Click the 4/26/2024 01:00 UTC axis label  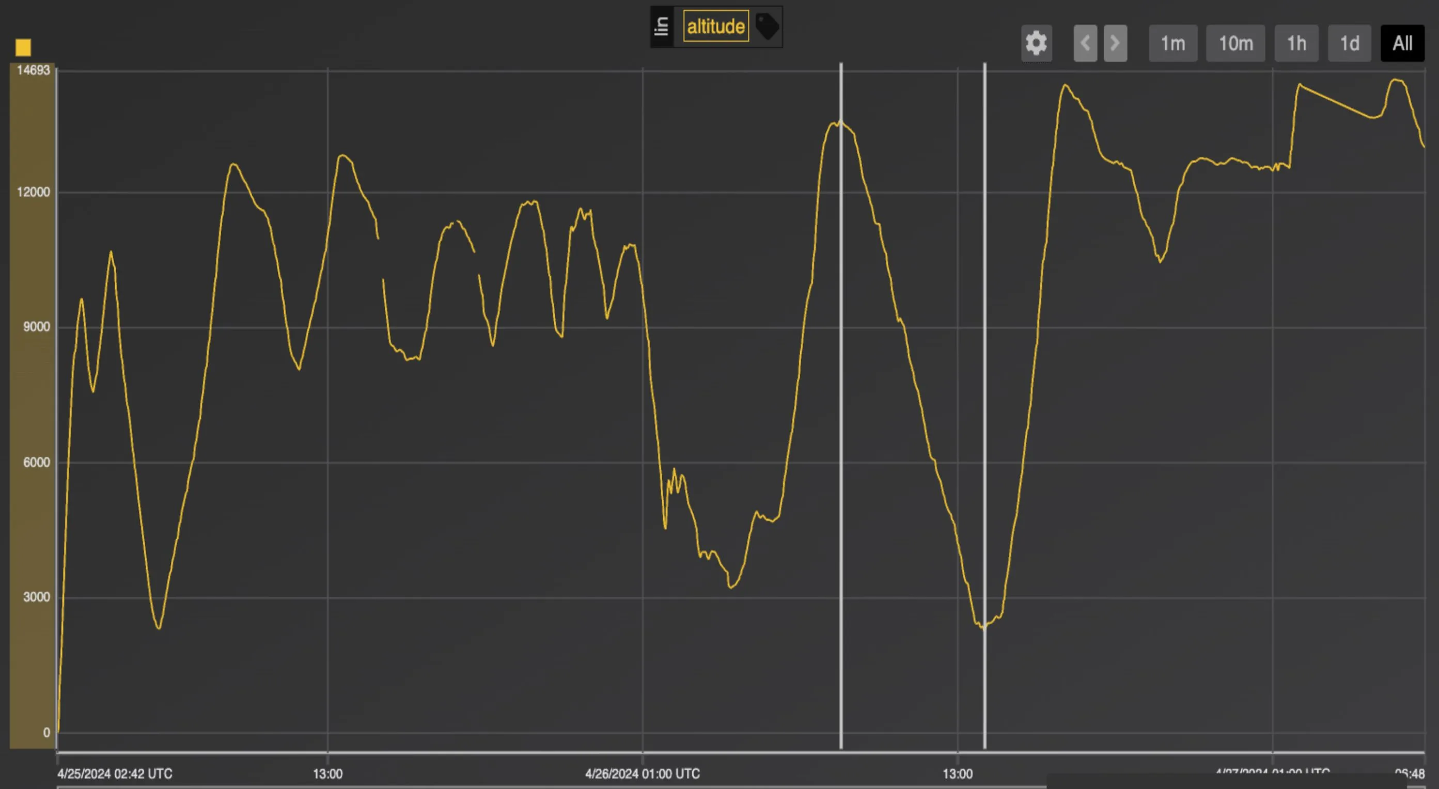click(643, 774)
